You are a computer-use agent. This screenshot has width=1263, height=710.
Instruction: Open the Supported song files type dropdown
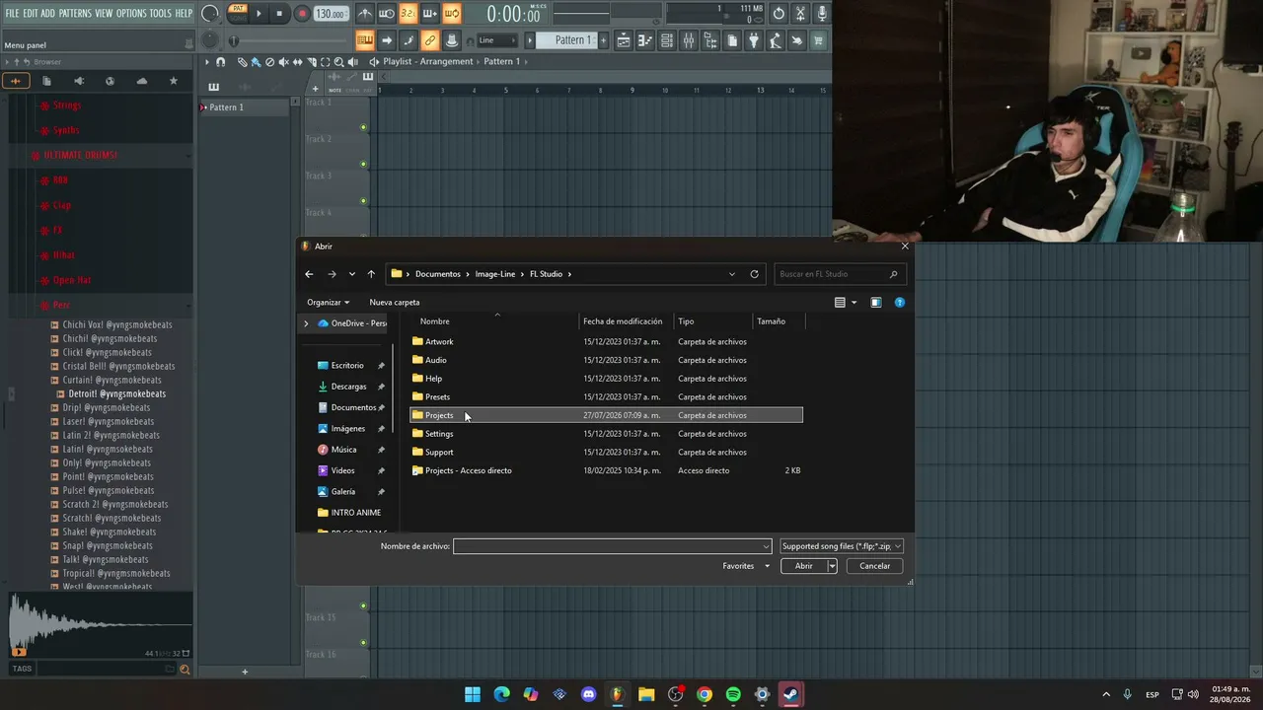click(x=841, y=546)
